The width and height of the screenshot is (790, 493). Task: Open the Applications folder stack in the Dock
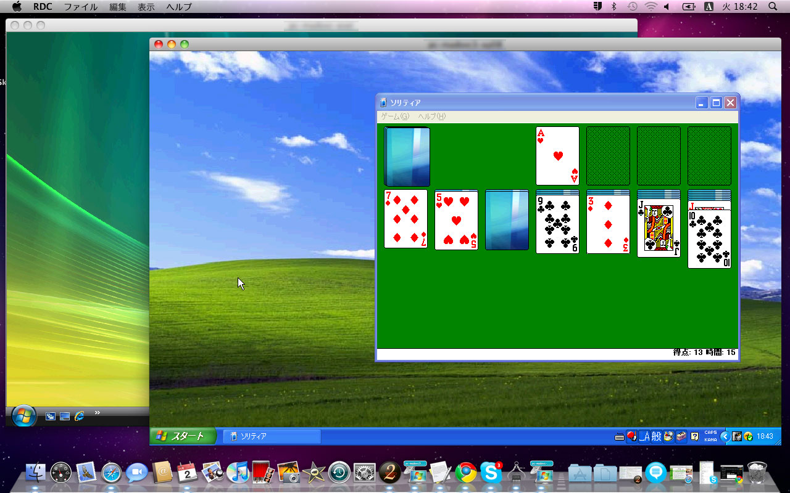[580, 473]
